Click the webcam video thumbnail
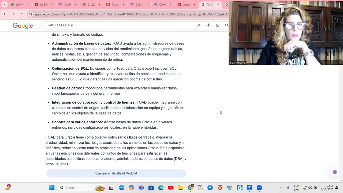343x193 pixels. tap(286, 33)
